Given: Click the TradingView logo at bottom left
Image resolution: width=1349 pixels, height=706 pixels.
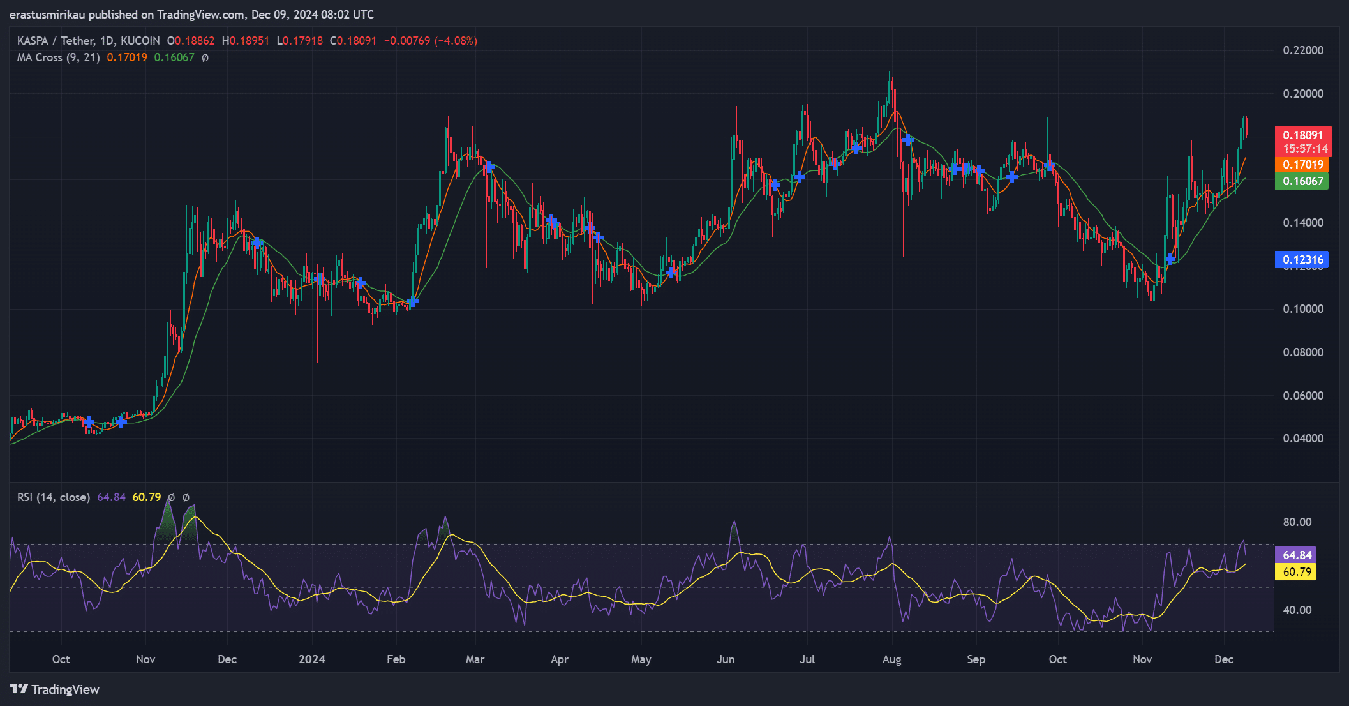Looking at the screenshot, I should pos(55,689).
